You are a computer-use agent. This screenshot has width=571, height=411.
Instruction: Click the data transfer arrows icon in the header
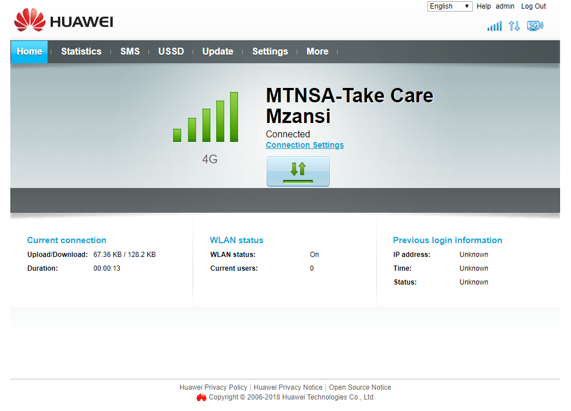[x=514, y=26]
